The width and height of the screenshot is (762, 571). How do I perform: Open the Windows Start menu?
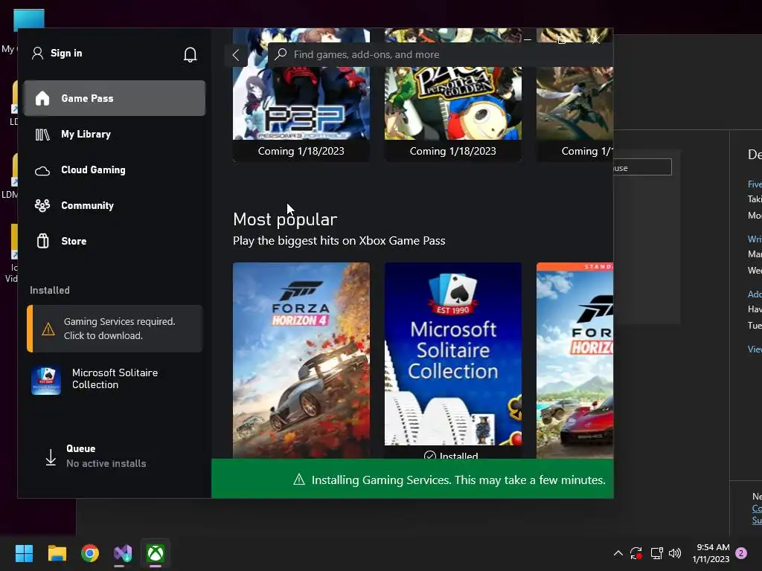(24, 553)
